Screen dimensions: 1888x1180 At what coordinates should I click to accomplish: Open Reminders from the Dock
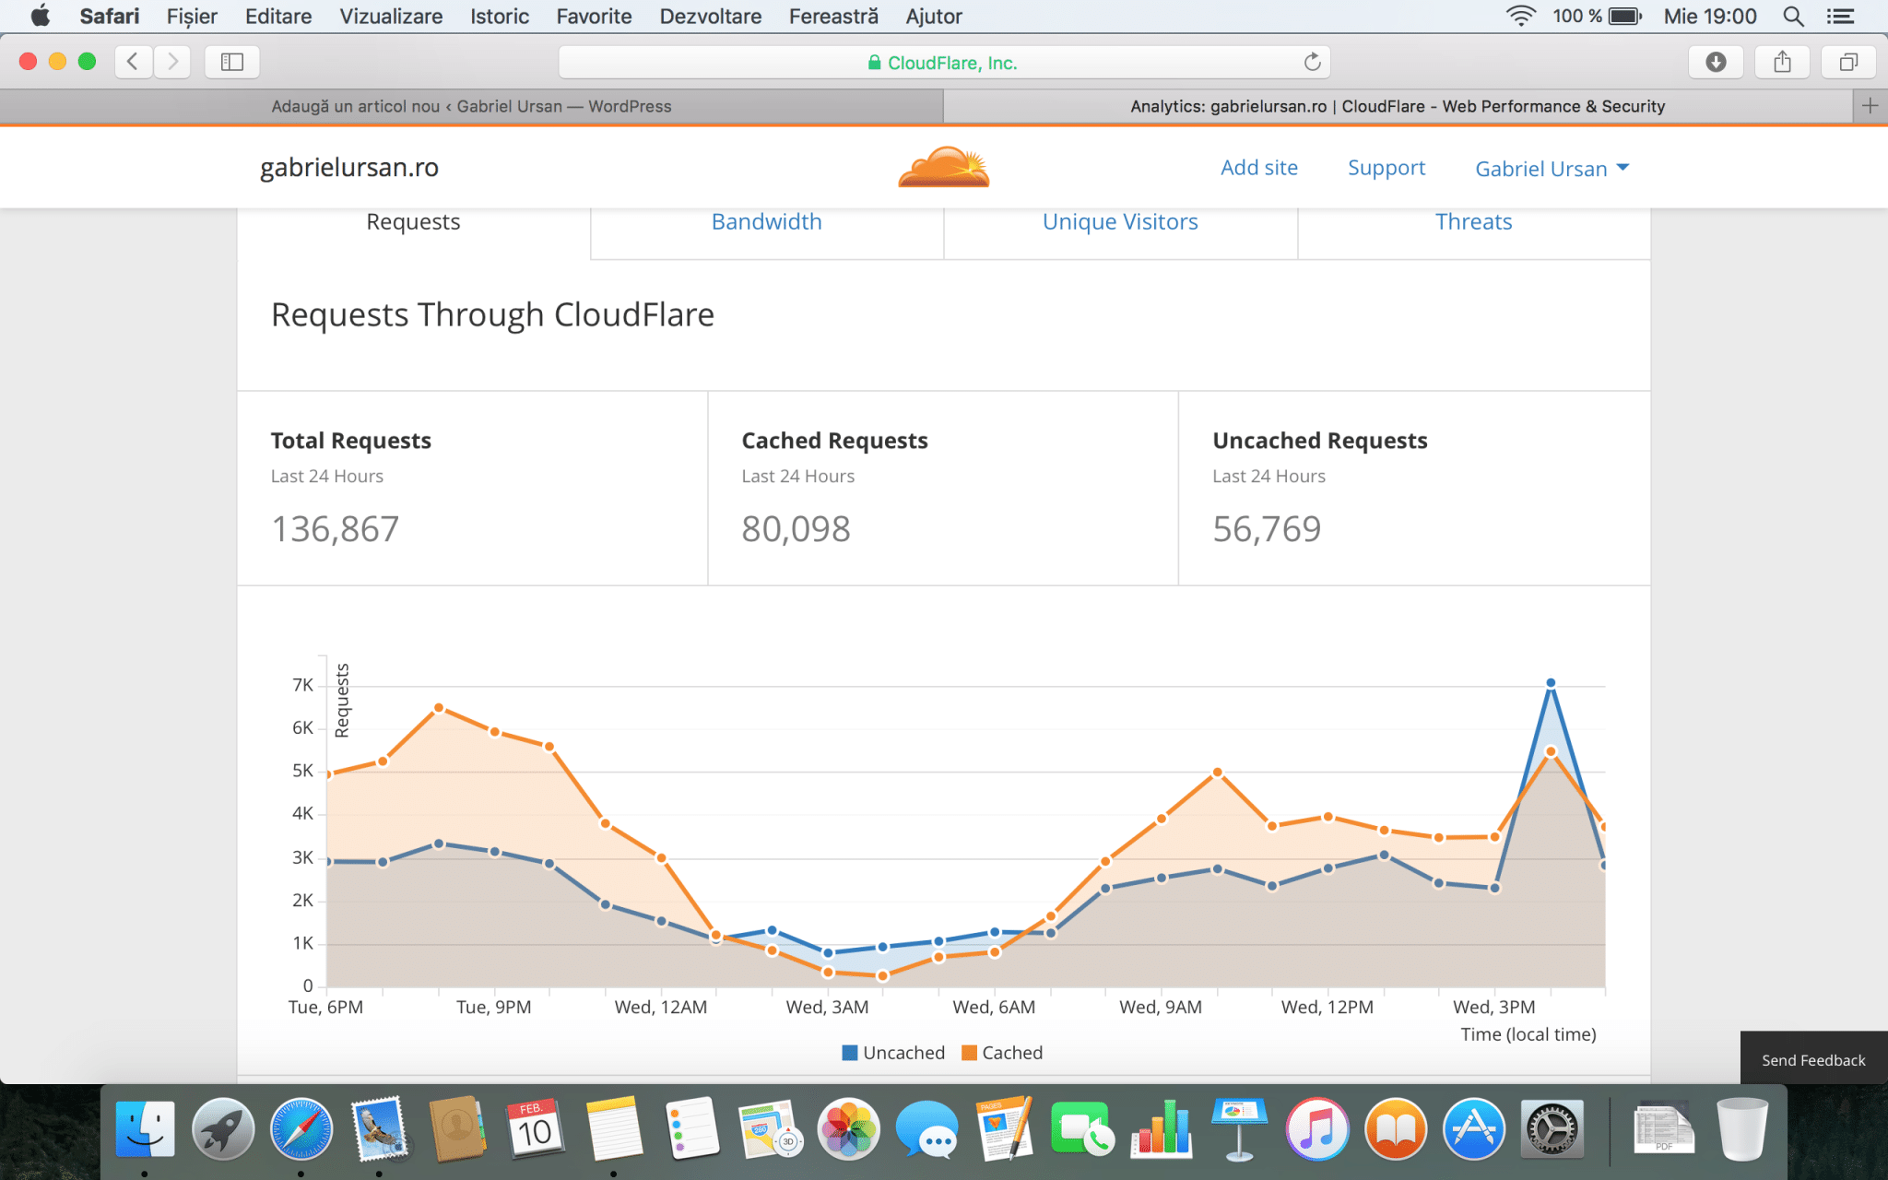[x=692, y=1129]
